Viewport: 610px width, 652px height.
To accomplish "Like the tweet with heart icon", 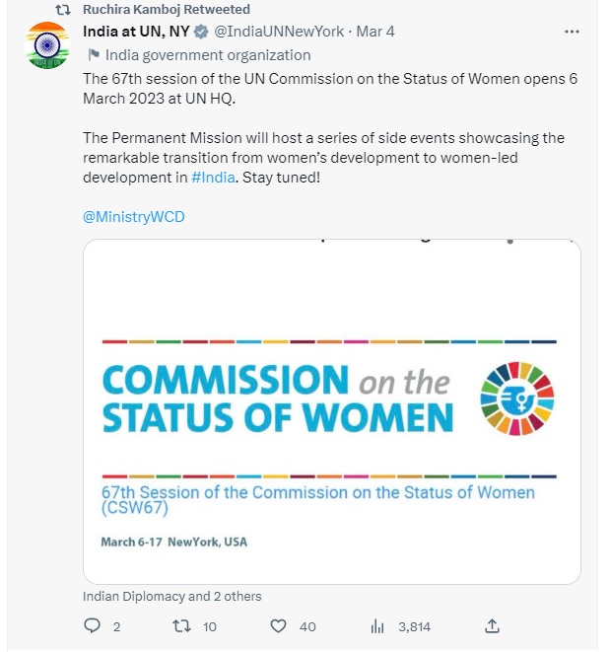I will click(x=279, y=626).
